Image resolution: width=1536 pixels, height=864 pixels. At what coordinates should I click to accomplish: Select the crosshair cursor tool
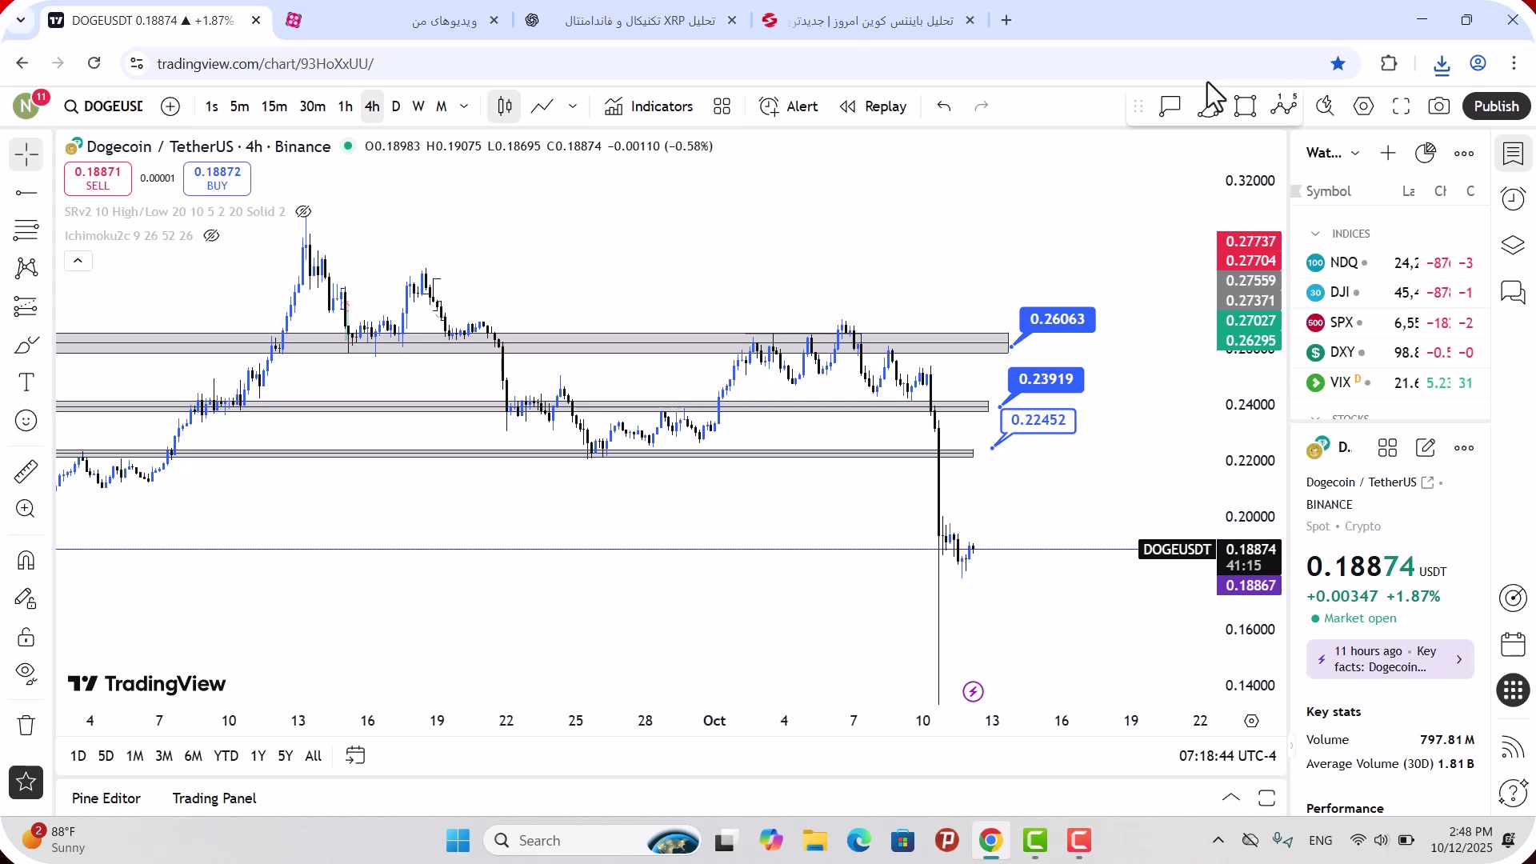click(x=26, y=154)
